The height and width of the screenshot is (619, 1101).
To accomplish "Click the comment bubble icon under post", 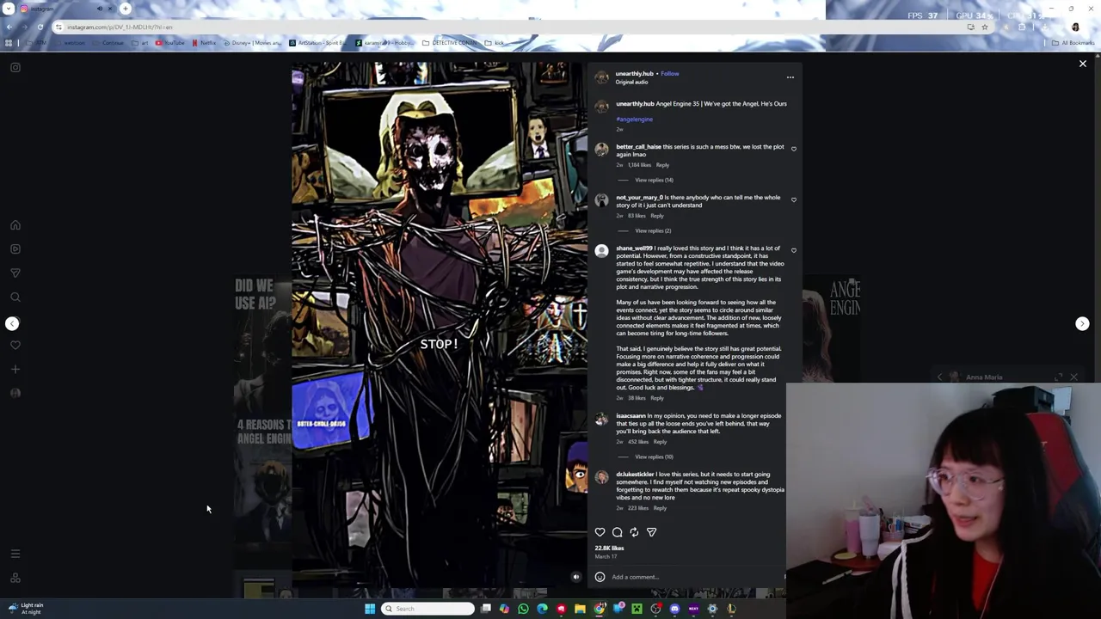I will [617, 533].
